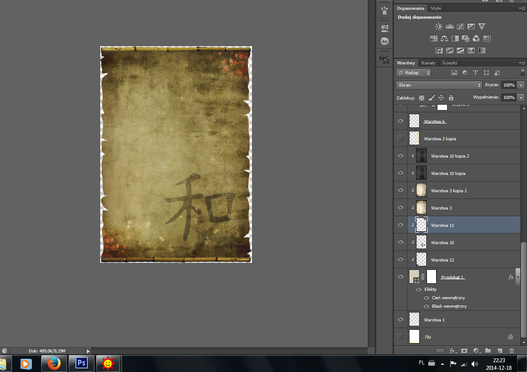Delete layer with trash icon
The image size is (527, 372).
click(511, 351)
